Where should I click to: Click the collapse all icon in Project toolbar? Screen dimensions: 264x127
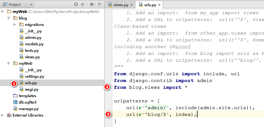(82, 5)
